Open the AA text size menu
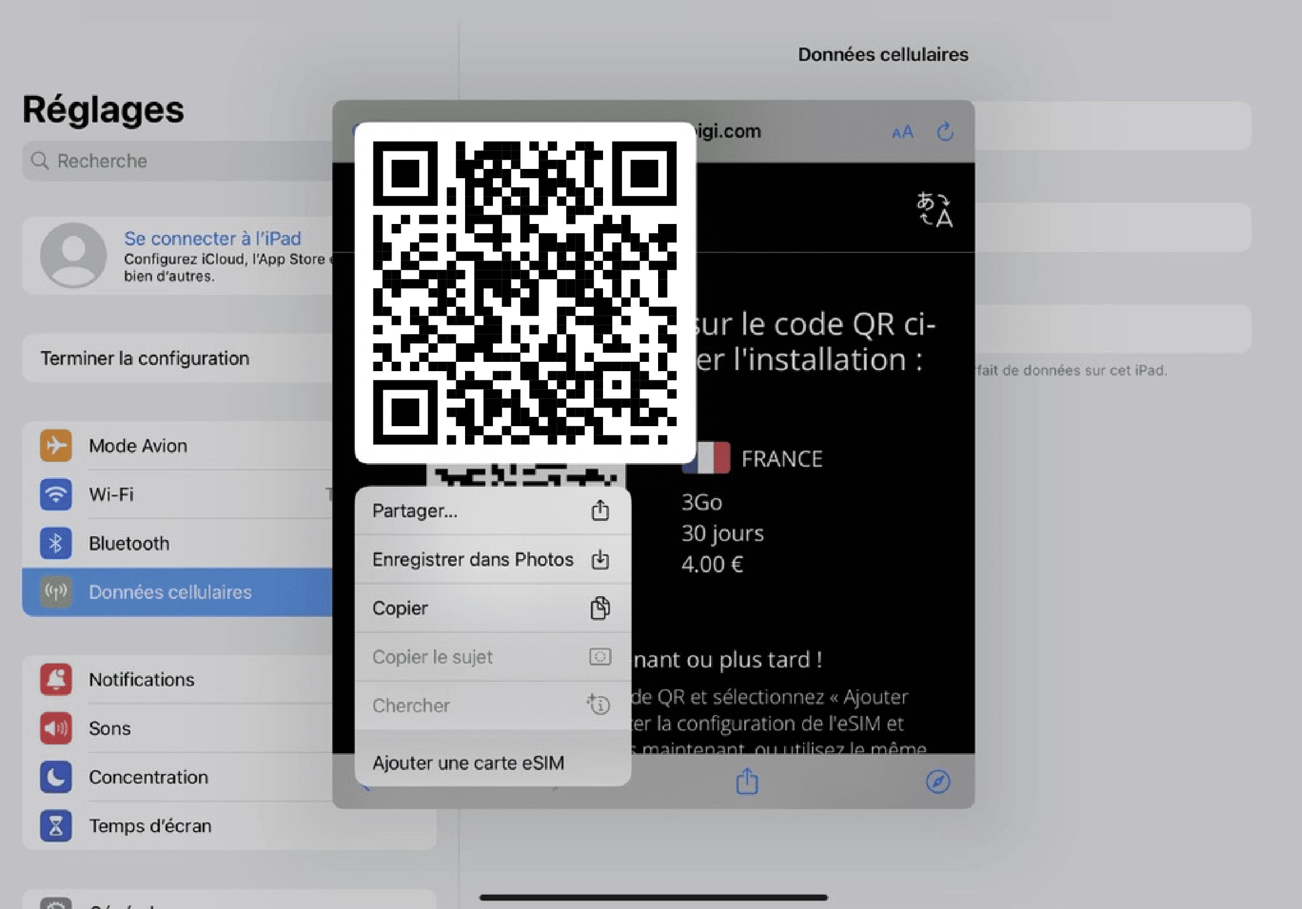The height and width of the screenshot is (909, 1302). pos(902,132)
